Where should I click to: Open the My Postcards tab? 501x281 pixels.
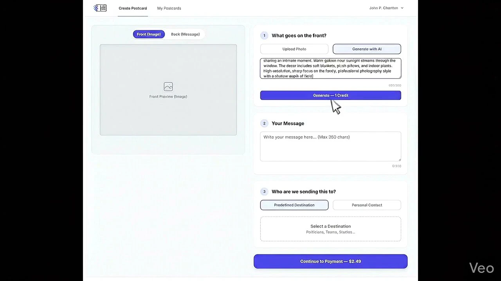[x=169, y=8]
